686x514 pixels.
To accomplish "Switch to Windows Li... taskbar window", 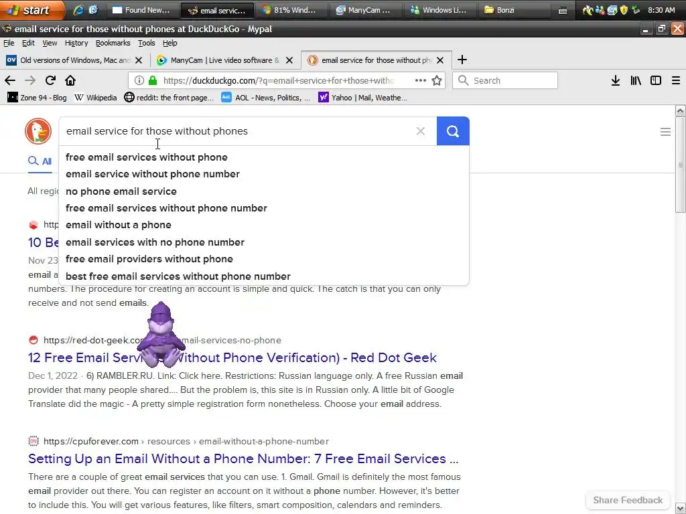I will 439,10.
